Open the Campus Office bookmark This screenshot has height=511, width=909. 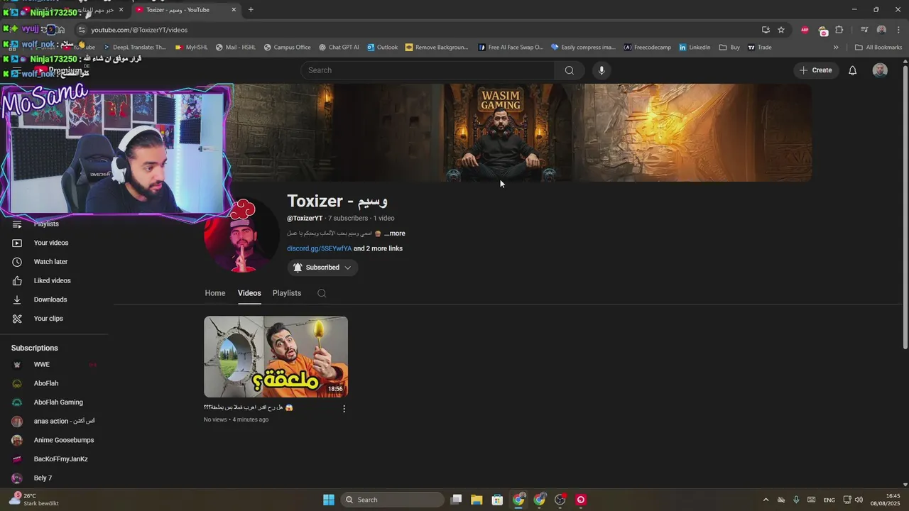pos(287,48)
